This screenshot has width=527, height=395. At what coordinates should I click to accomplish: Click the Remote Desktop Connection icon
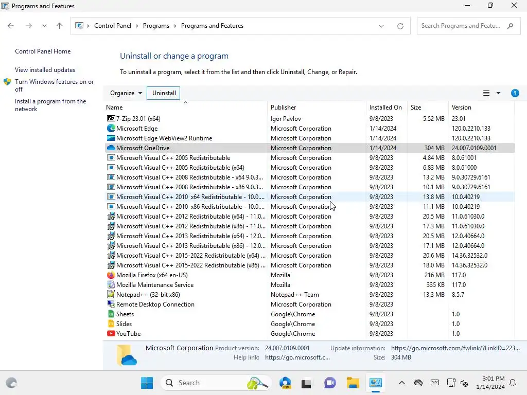(111, 304)
